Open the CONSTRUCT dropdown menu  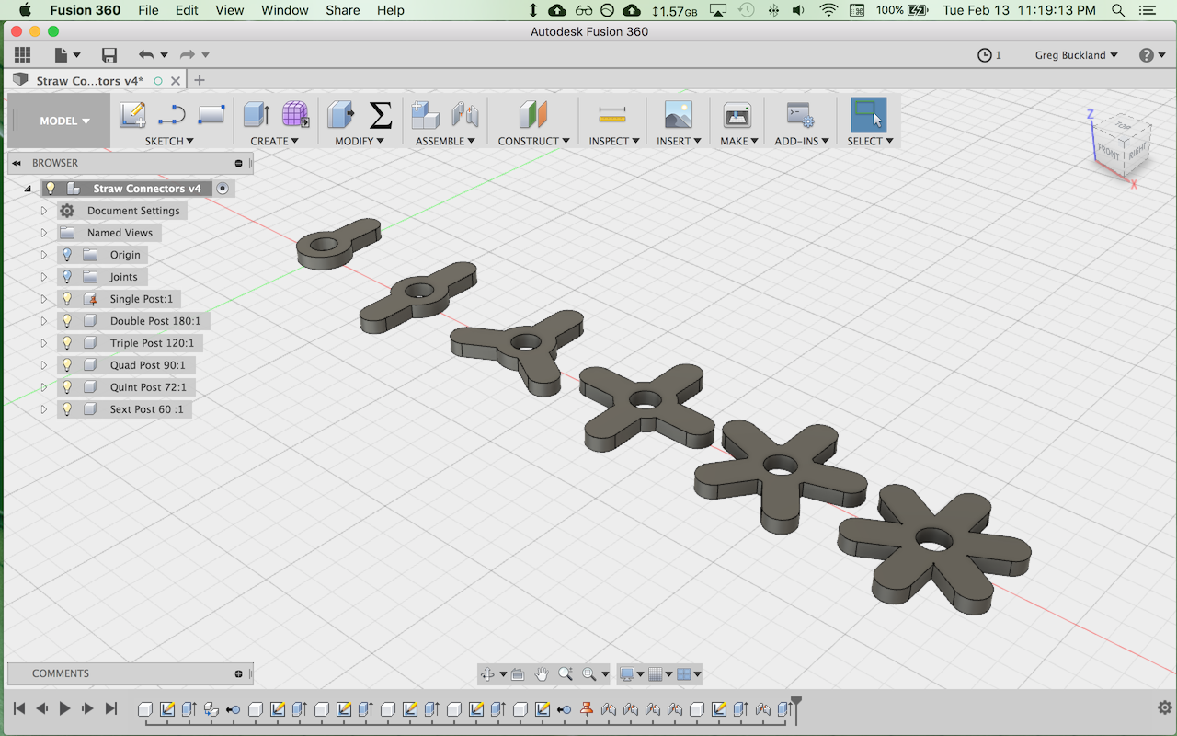coord(533,141)
